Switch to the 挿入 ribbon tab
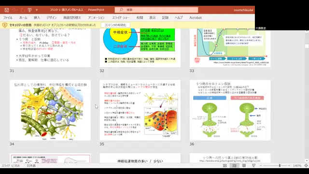Screen dimensions: 309x174 (37, 18)
